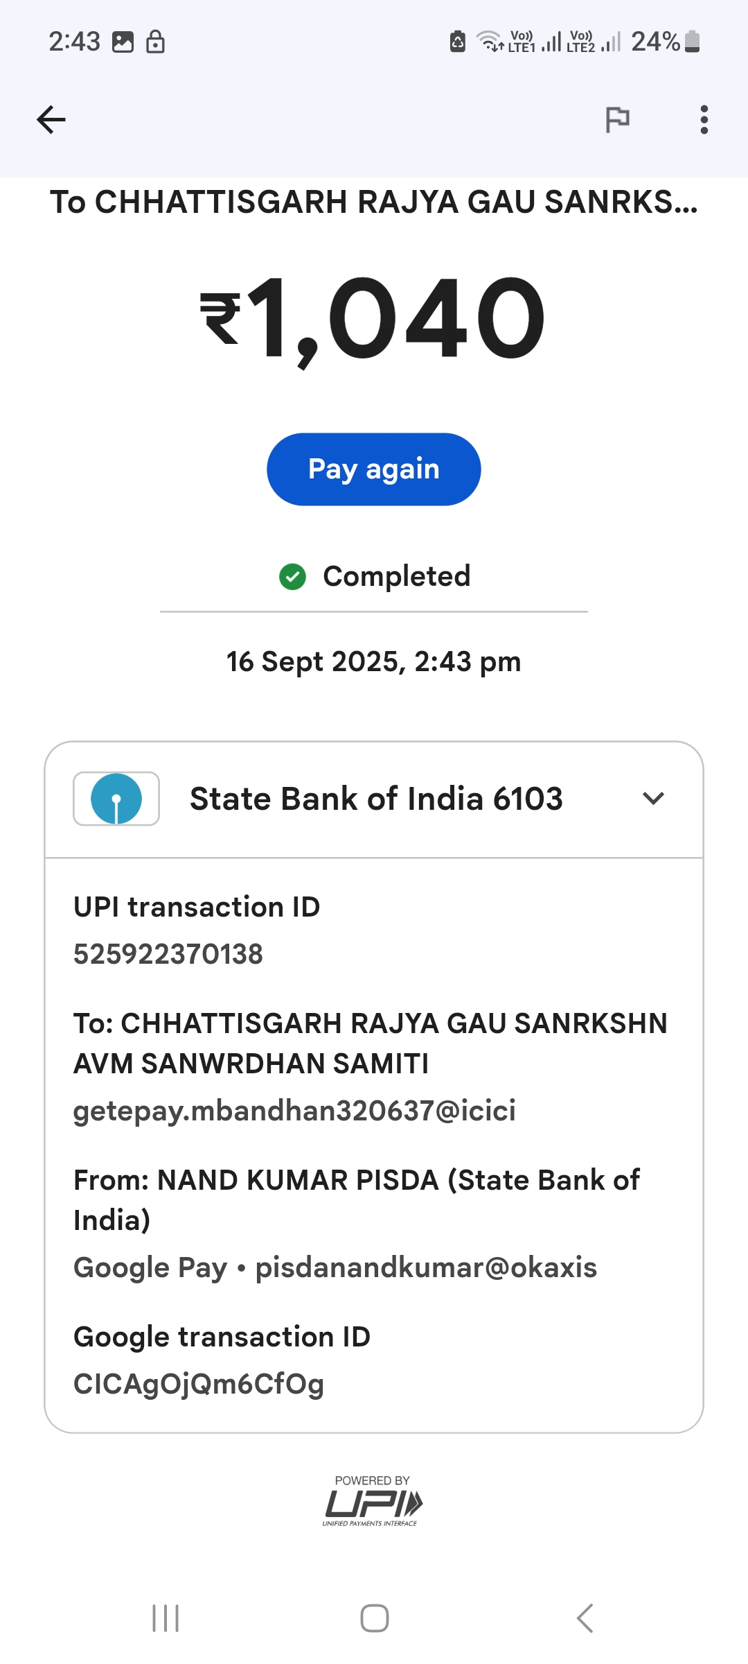Tap the getepay.mbandhan320637@icici UPI address

pos(294,1111)
